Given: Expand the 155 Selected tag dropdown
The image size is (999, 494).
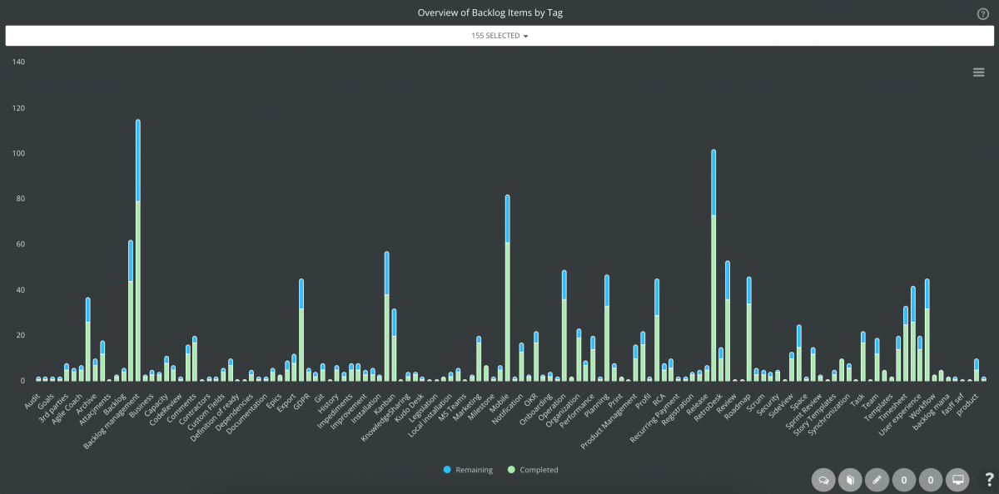Looking at the screenshot, I should click(x=499, y=36).
